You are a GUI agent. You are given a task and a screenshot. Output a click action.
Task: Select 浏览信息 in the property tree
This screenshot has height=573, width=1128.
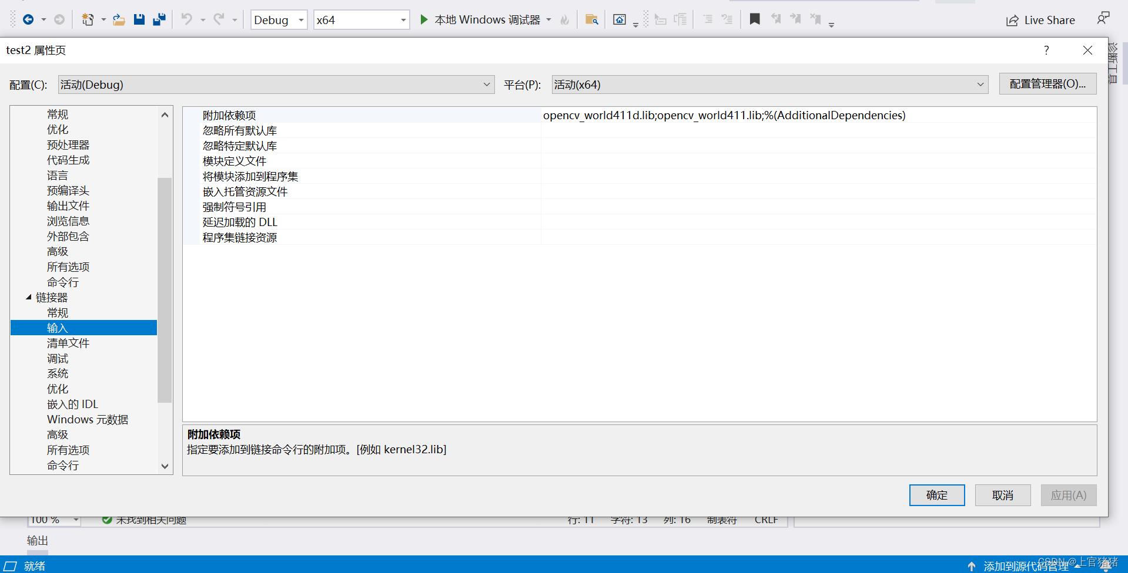click(x=68, y=221)
